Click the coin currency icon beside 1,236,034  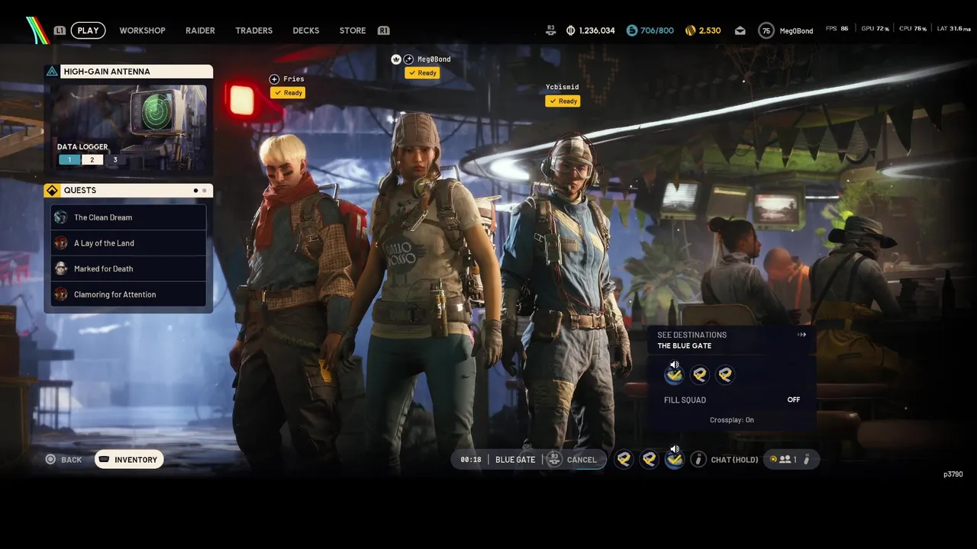571,30
